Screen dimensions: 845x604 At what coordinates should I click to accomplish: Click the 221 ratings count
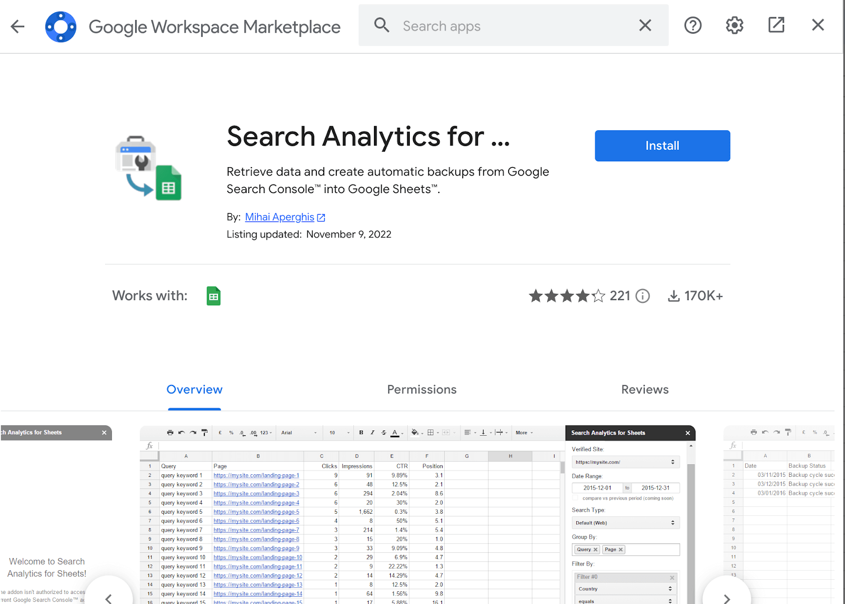[x=620, y=296]
